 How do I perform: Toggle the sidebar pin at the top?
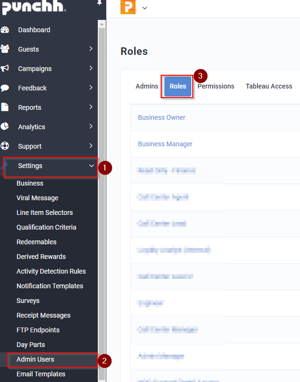tap(99, 3)
